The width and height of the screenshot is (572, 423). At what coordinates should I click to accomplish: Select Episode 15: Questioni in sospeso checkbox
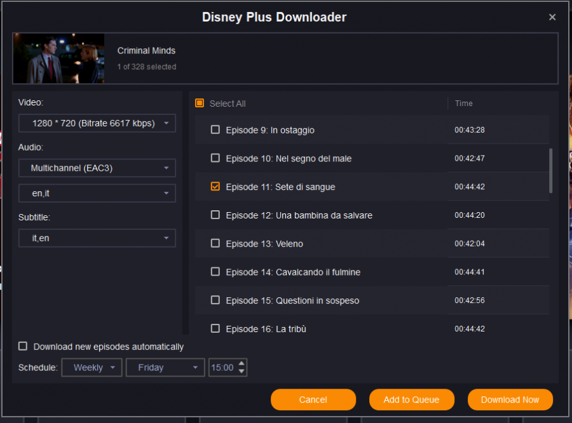click(x=215, y=300)
